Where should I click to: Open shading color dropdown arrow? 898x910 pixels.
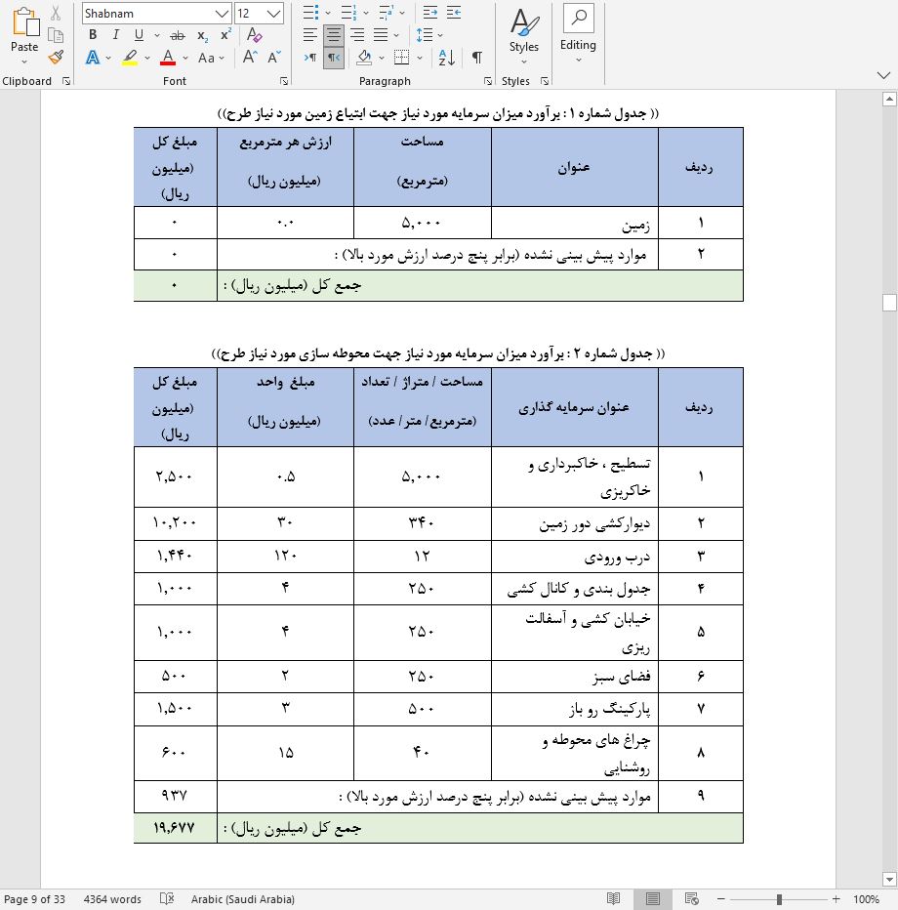(x=382, y=58)
